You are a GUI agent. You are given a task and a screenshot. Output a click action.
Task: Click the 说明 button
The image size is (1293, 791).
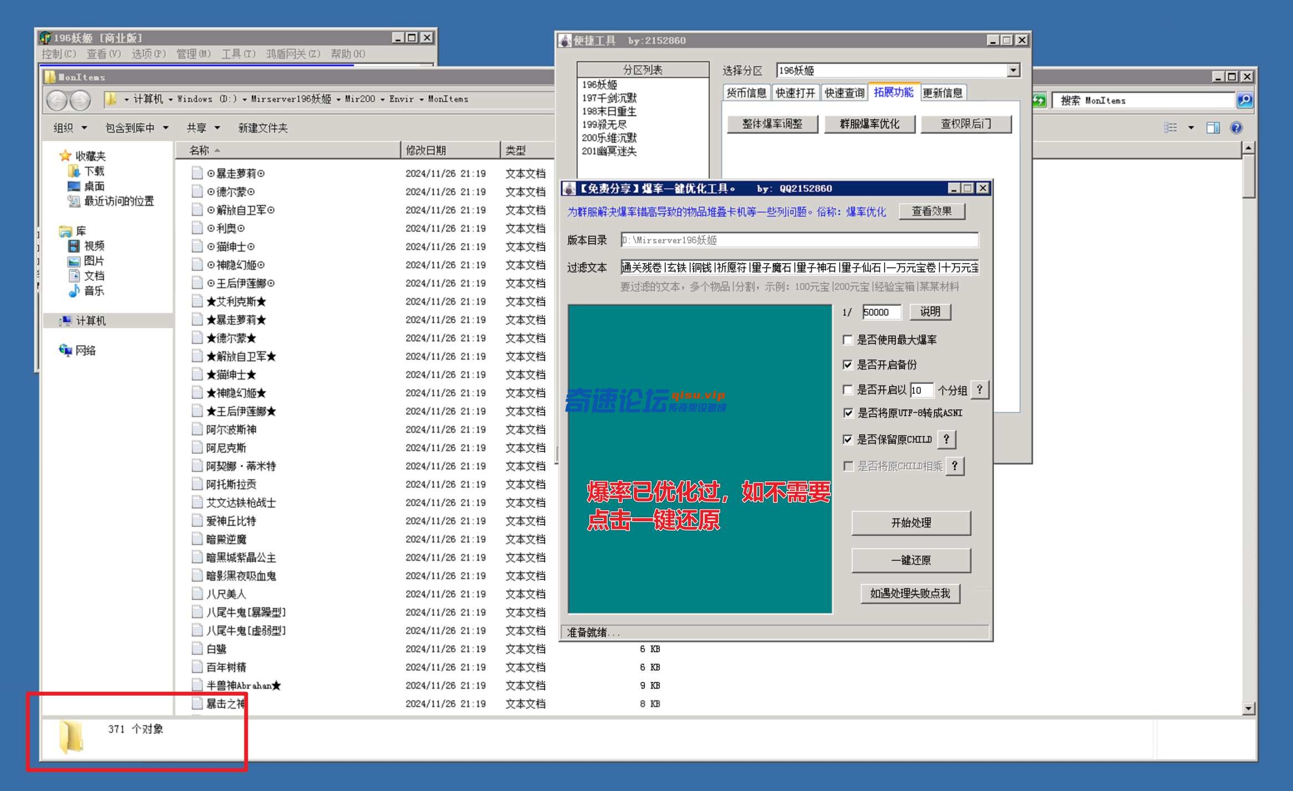click(930, 311)
